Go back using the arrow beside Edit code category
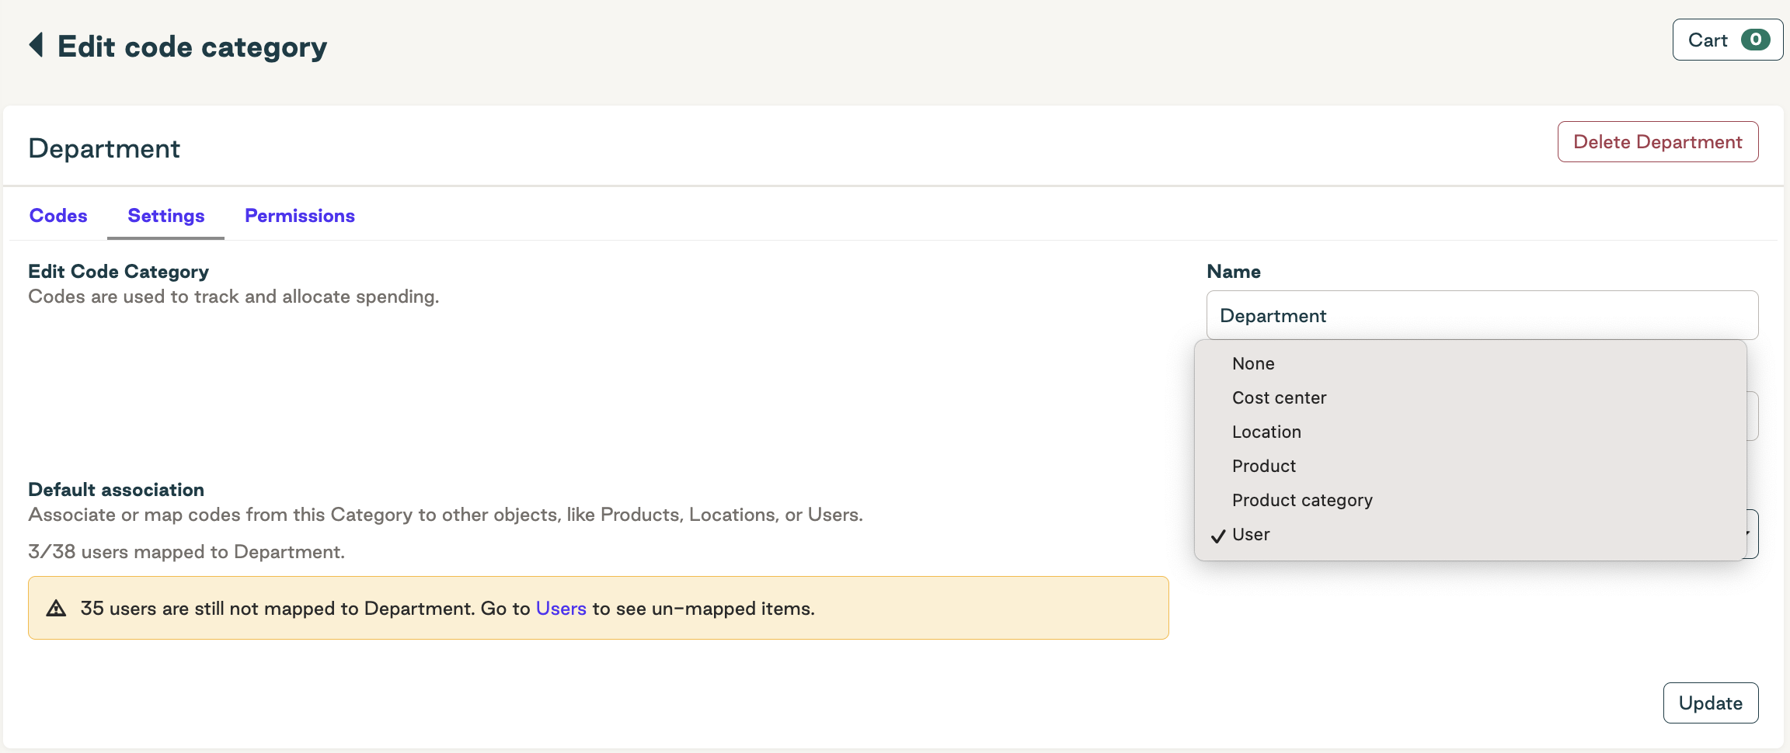 point(36,45)
